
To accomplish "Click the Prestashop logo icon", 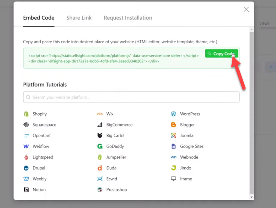I will click(100, 189).
